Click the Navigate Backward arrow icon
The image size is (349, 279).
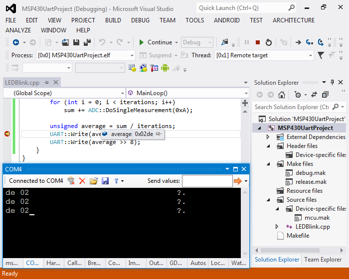(x=16, y=42)
